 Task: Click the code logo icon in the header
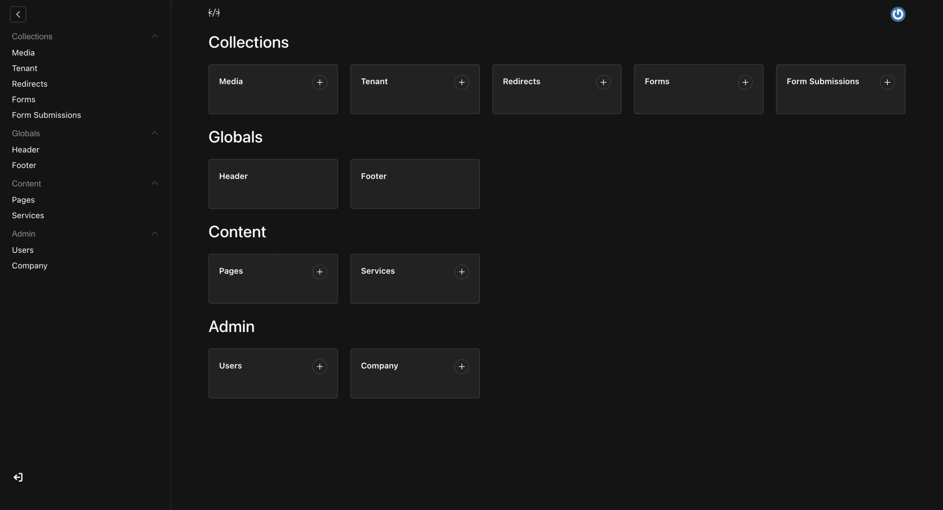pos(214,13)
